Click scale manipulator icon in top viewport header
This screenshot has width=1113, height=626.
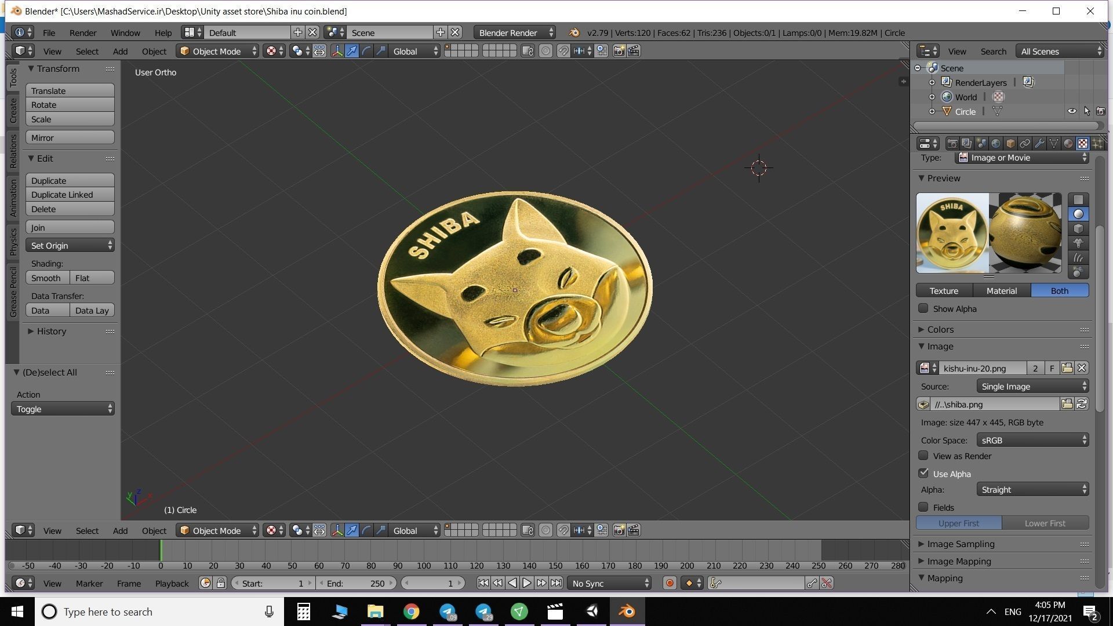[x=381, y=51]
